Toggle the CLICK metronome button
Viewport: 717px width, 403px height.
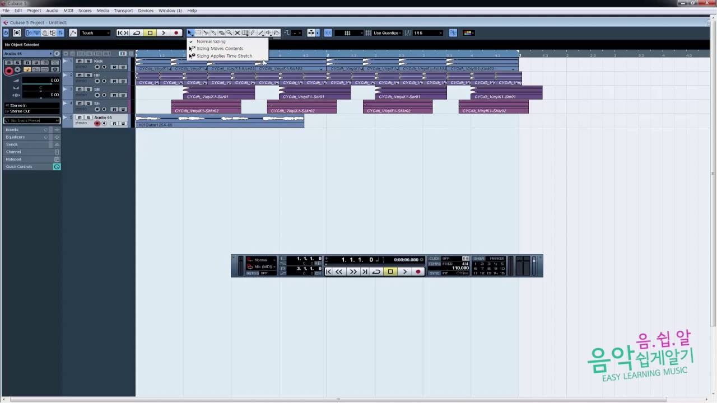(x=434, y=259)
